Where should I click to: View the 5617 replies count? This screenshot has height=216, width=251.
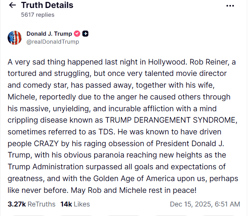38,15
